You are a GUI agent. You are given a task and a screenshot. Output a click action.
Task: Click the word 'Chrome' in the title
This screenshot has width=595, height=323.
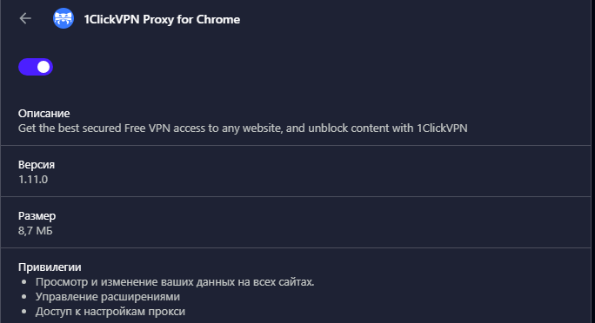coord(218,19)
